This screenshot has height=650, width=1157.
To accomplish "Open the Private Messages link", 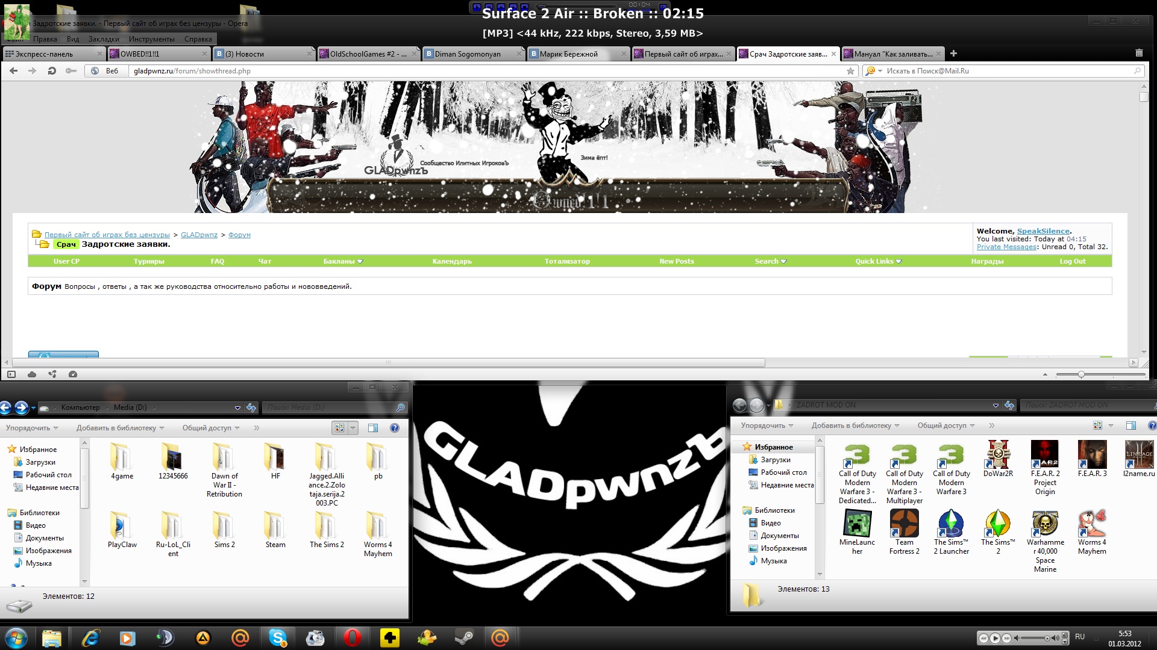I will pyautogui.click(x=1006, y=247).
